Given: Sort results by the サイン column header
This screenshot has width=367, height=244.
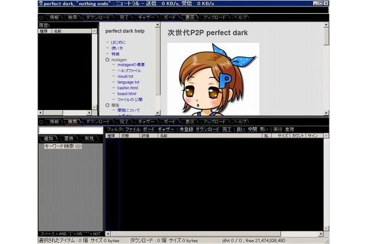Looking at the screenshot, I should pyautogui.click(x=315, y=136).
